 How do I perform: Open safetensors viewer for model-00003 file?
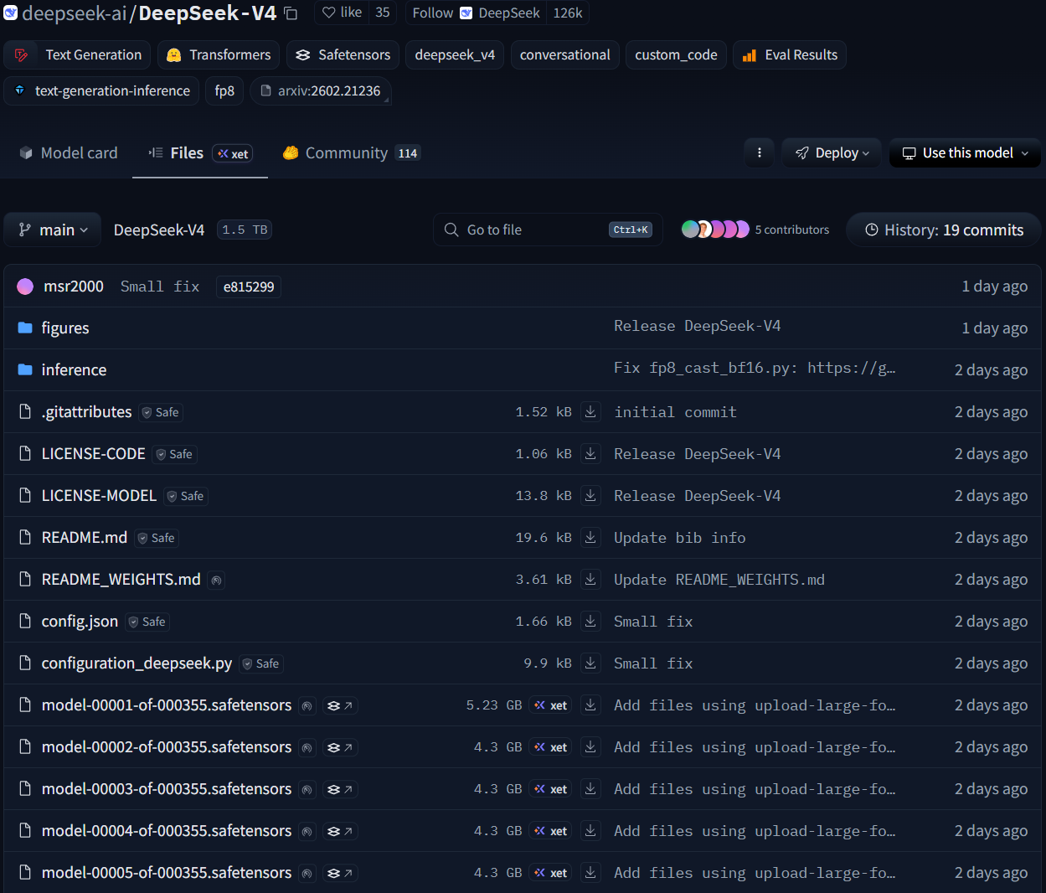pyautogui.click(x=339, y=789)
